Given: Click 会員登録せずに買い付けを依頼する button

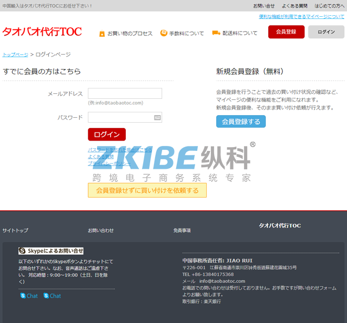Looking at the screenshot, I should 147,191.
